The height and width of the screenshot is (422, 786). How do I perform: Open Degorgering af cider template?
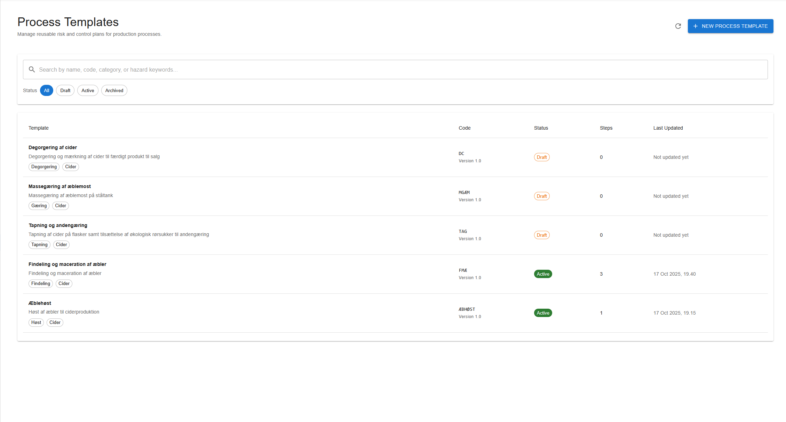[53, 147]
